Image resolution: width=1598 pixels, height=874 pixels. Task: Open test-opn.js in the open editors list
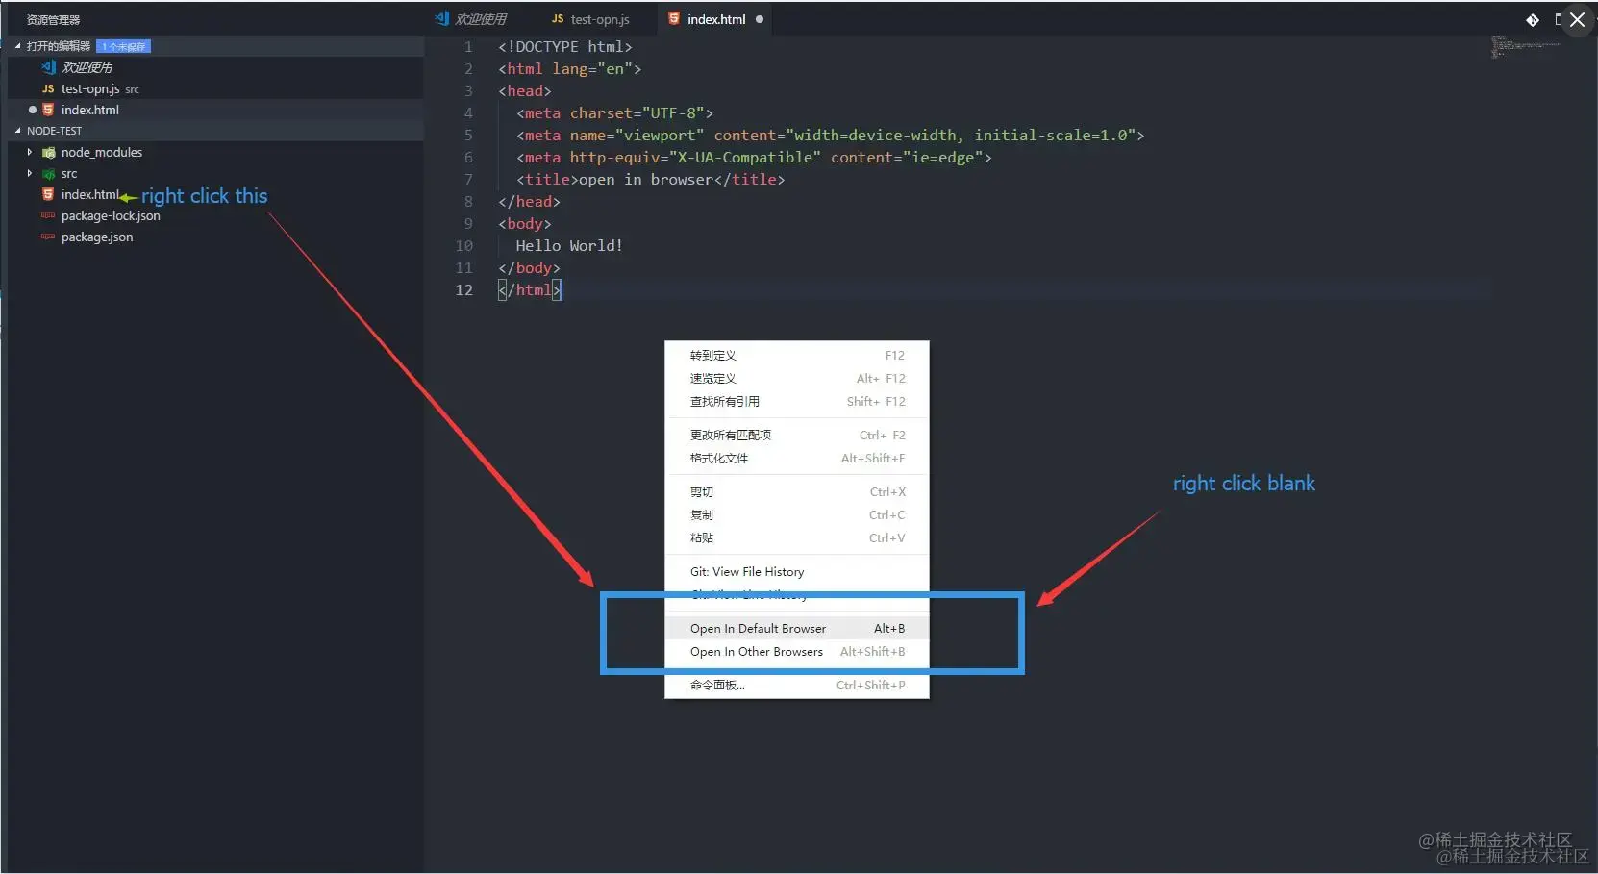coord(90,88)
